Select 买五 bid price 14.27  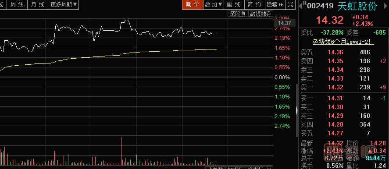(335, 133)
